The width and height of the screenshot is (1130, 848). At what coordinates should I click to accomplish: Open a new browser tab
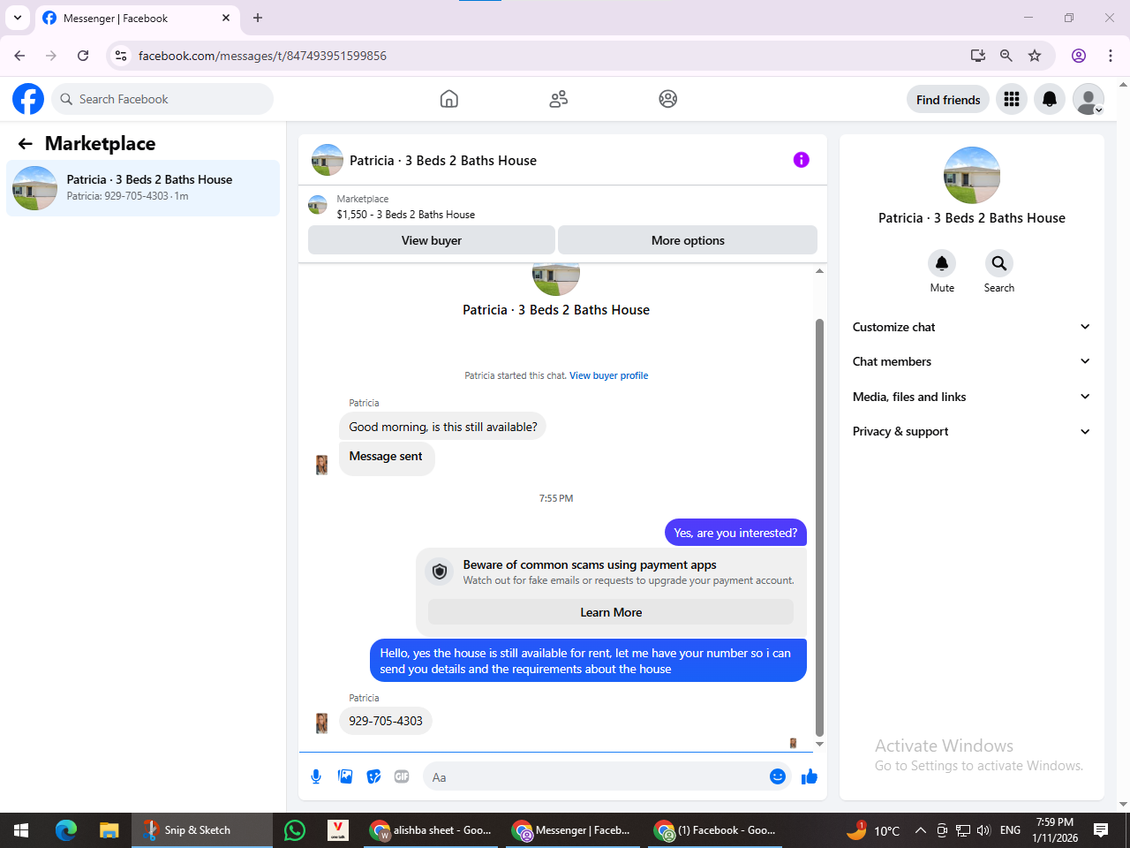click(258, 18)
